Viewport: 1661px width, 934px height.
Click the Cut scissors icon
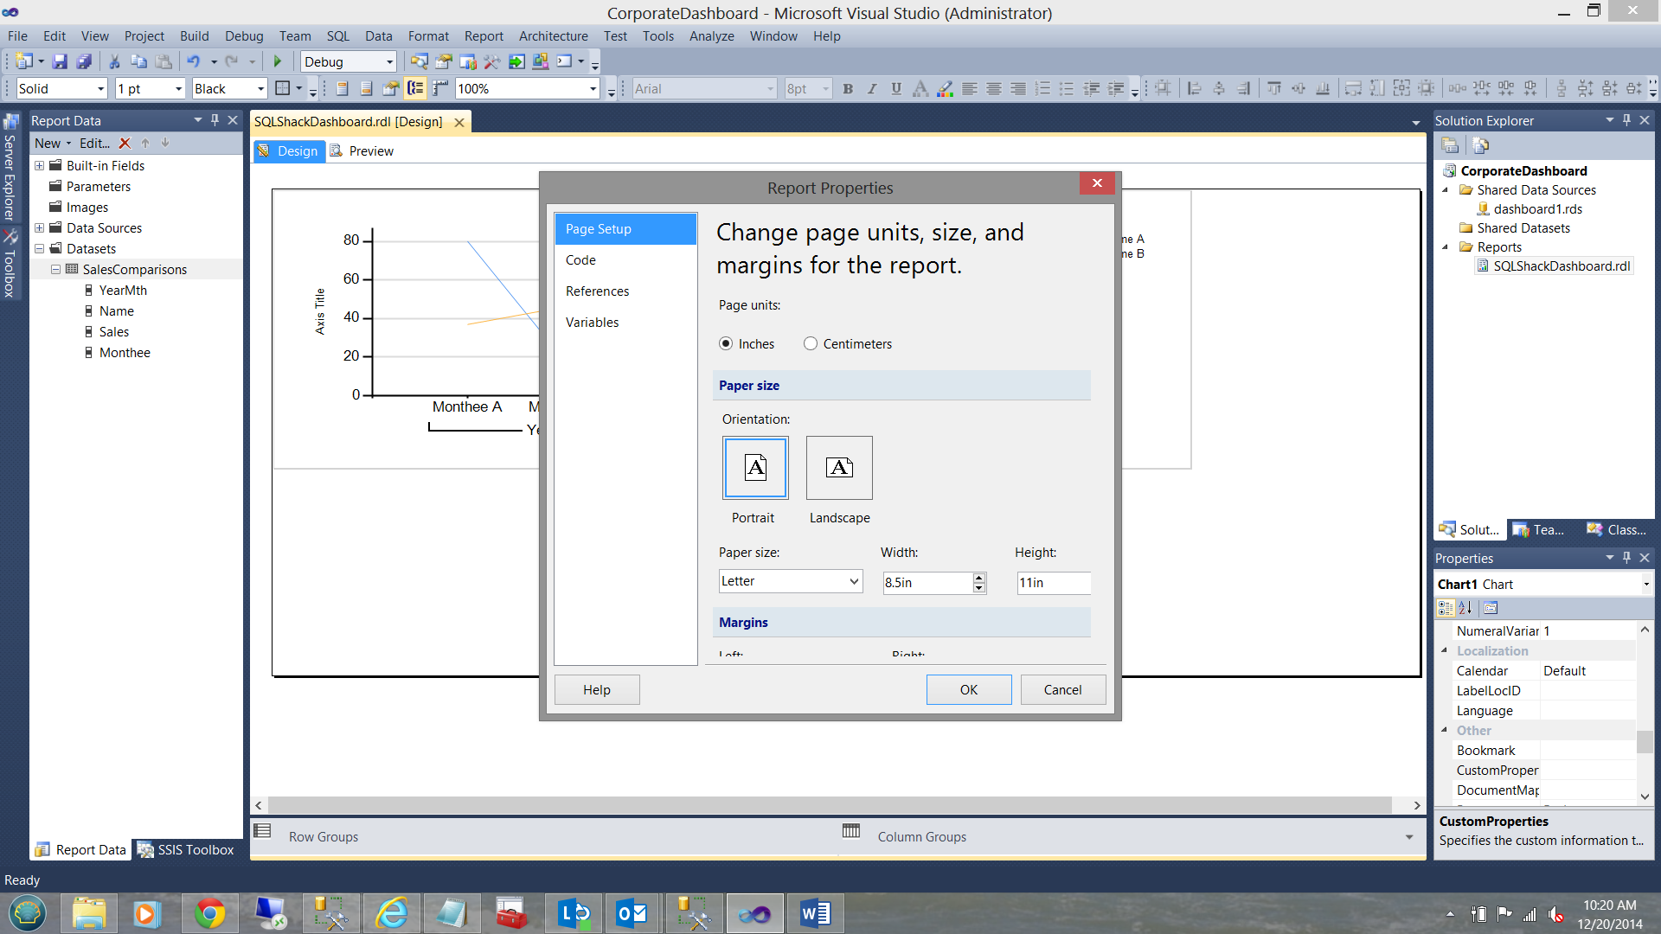pyautogui.click(x=114, y=61)
